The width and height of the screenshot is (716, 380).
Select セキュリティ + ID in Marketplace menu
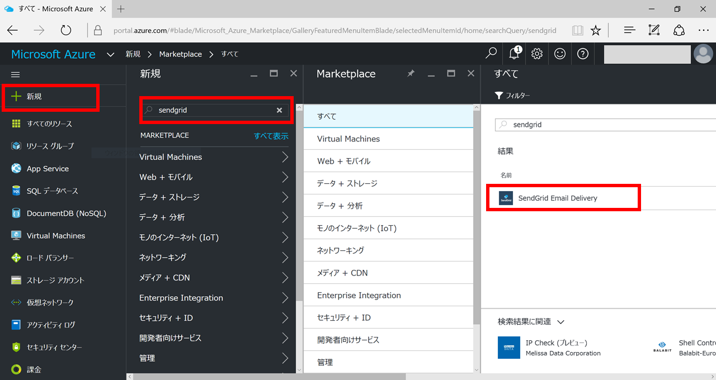pos(388,317)
